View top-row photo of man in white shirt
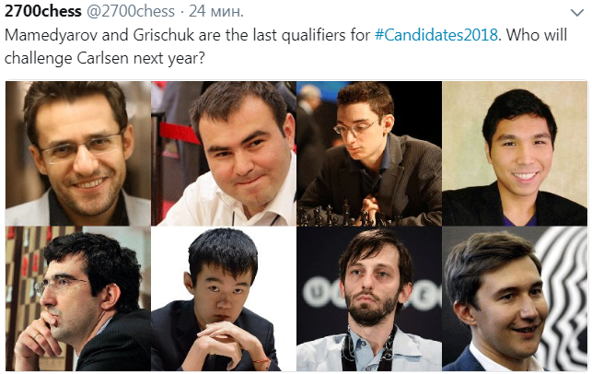 [x=224, y=153]
